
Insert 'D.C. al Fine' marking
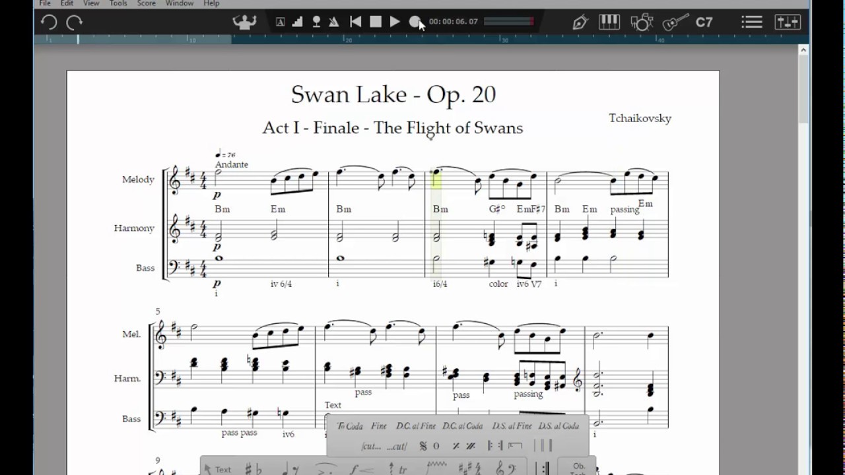(415, 426)
